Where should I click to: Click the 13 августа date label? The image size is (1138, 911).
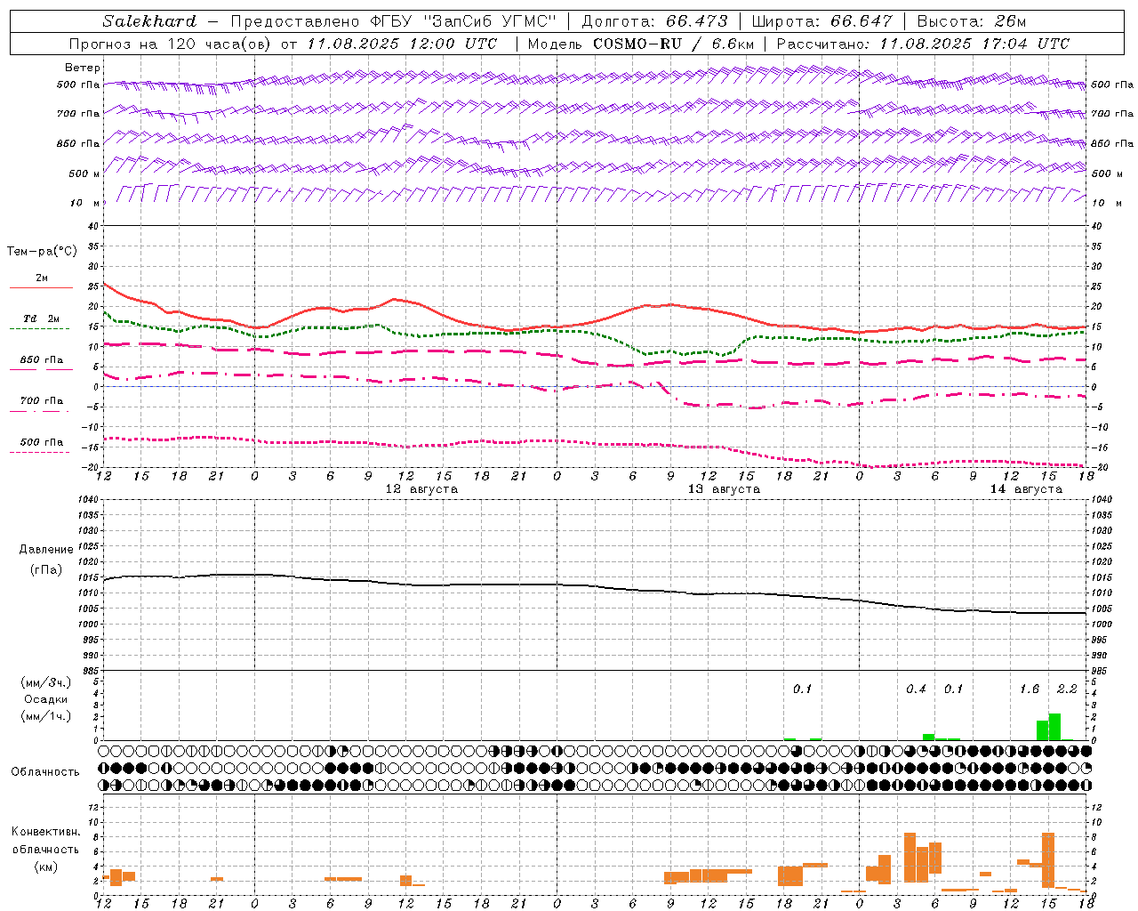724,489
